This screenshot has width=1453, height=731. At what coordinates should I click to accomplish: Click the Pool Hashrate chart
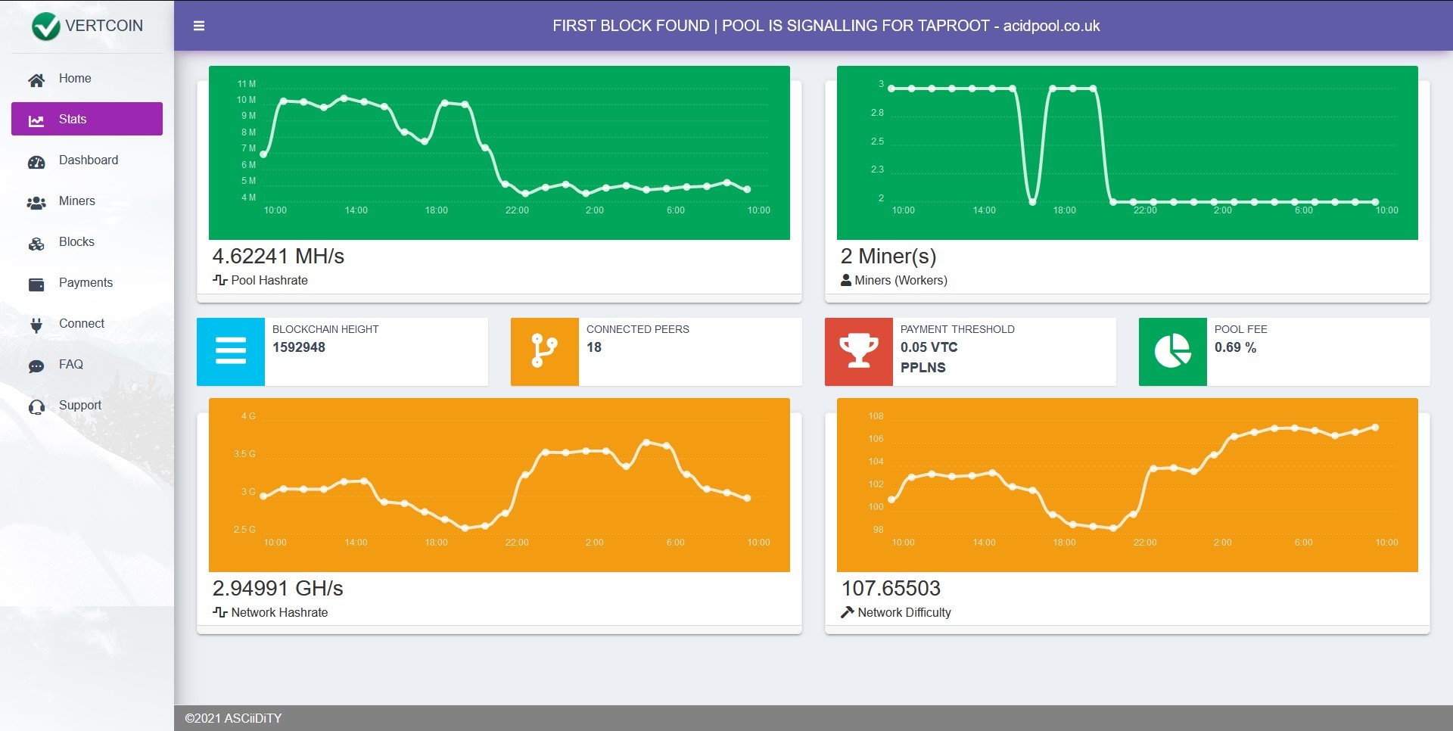[x=499, y=153]
